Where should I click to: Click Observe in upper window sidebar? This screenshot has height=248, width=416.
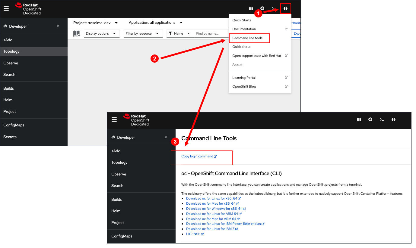click(x=34, y=63)
